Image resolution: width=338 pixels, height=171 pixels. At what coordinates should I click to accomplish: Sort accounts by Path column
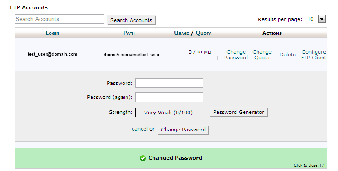click(129, 33)
